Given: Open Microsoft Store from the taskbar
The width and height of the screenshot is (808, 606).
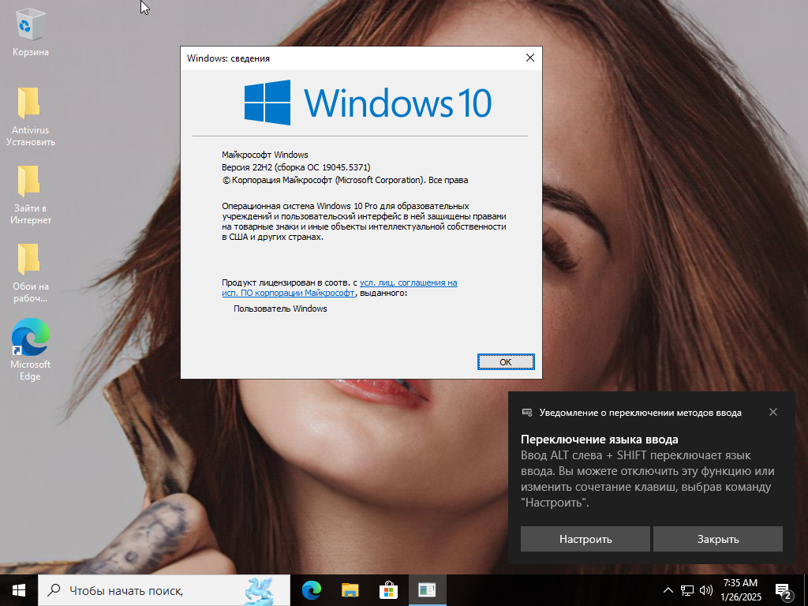Looking at the screenshot, I should (388, 590).
